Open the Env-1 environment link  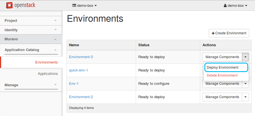[x=74, y=84]
